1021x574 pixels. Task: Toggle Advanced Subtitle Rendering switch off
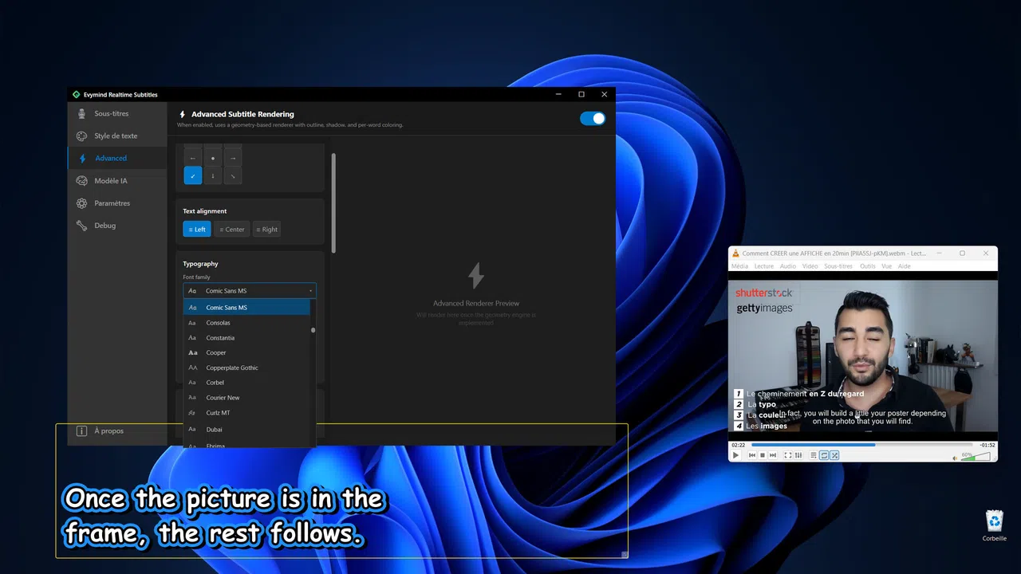(593, 118)
